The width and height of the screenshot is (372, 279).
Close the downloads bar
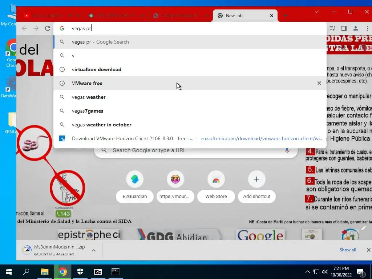[x=368, y=250]
